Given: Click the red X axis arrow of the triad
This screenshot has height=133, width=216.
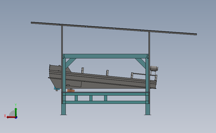Looking at the screenshot, I should tap(11, 117).
